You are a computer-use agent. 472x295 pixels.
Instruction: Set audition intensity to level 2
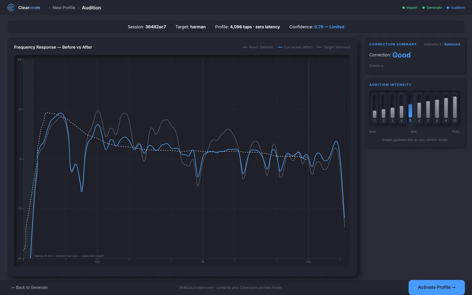(383, 108)
